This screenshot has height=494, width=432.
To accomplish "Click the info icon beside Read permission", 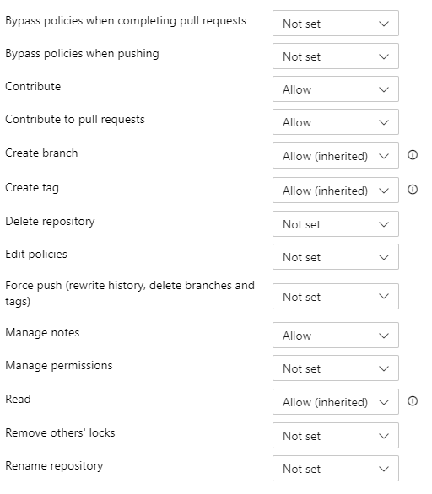I will [x=413, y=401].
